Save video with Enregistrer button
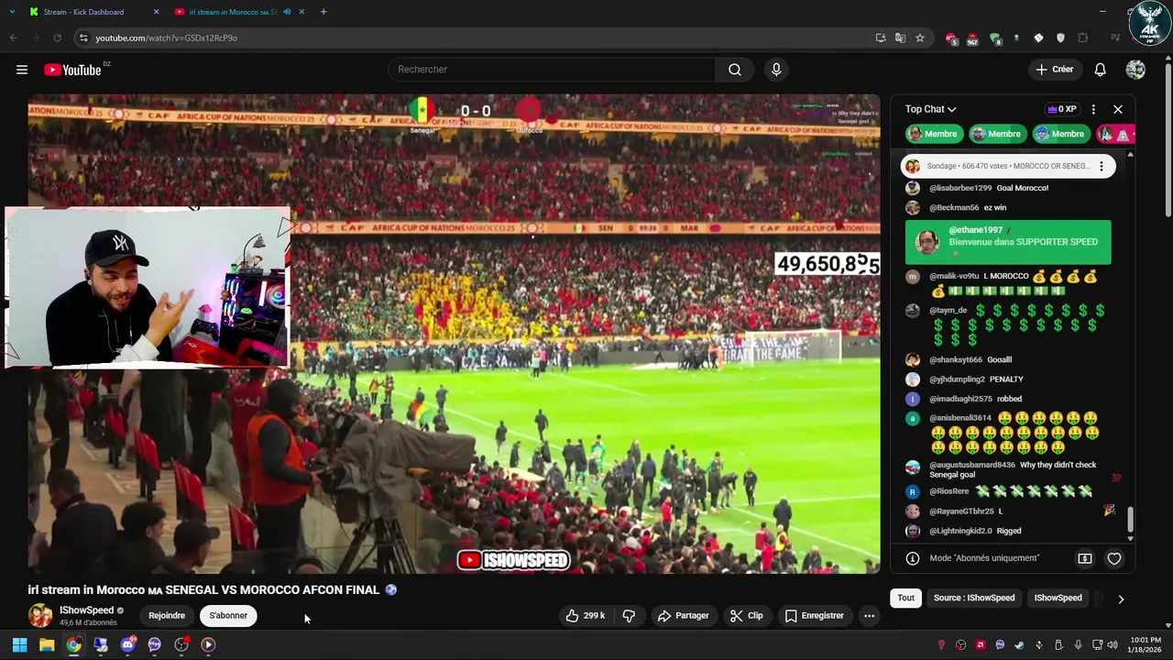The width and height of the screenshot is (1173, 660). pos(815,616)
